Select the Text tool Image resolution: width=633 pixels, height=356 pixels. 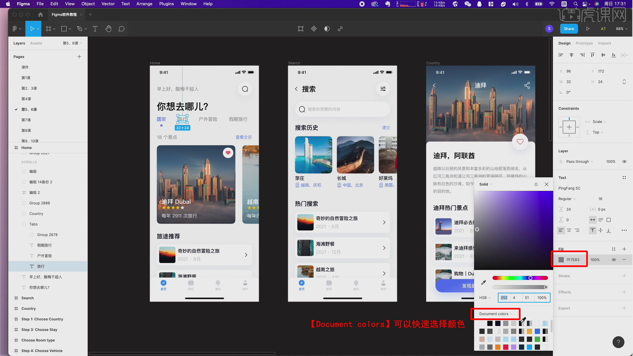pyautogui.click(x=95, y=29)
